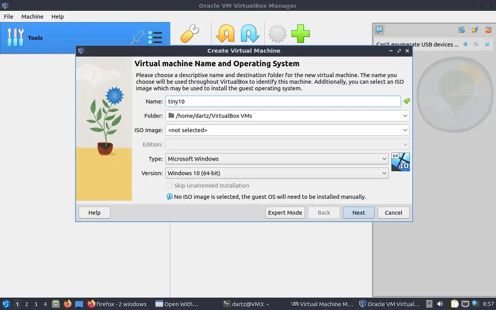The image size is (496, 310).
Task: Select the Tools item
Action: point(85,38)
